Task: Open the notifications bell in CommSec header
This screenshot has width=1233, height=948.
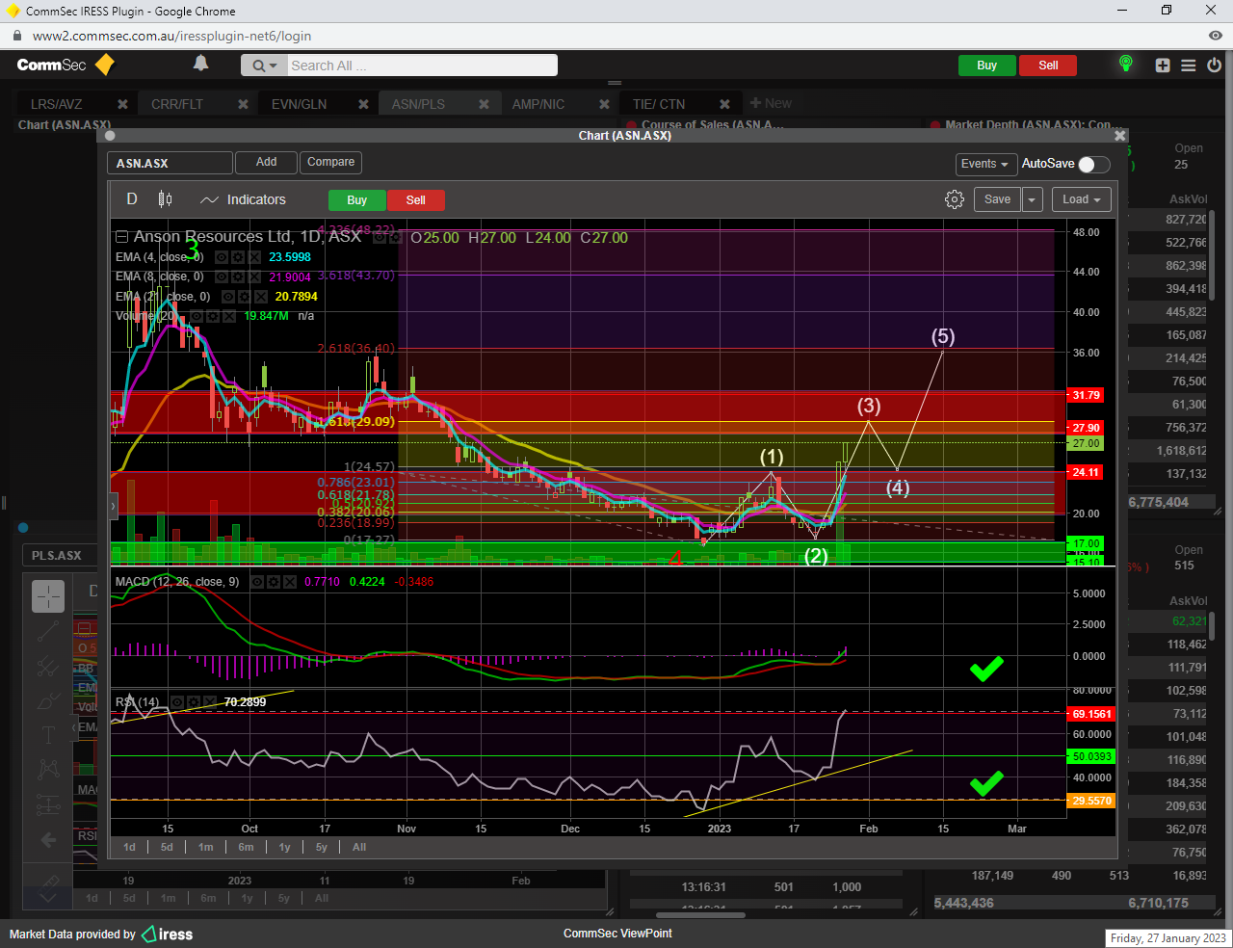Action: pos(200,64)
